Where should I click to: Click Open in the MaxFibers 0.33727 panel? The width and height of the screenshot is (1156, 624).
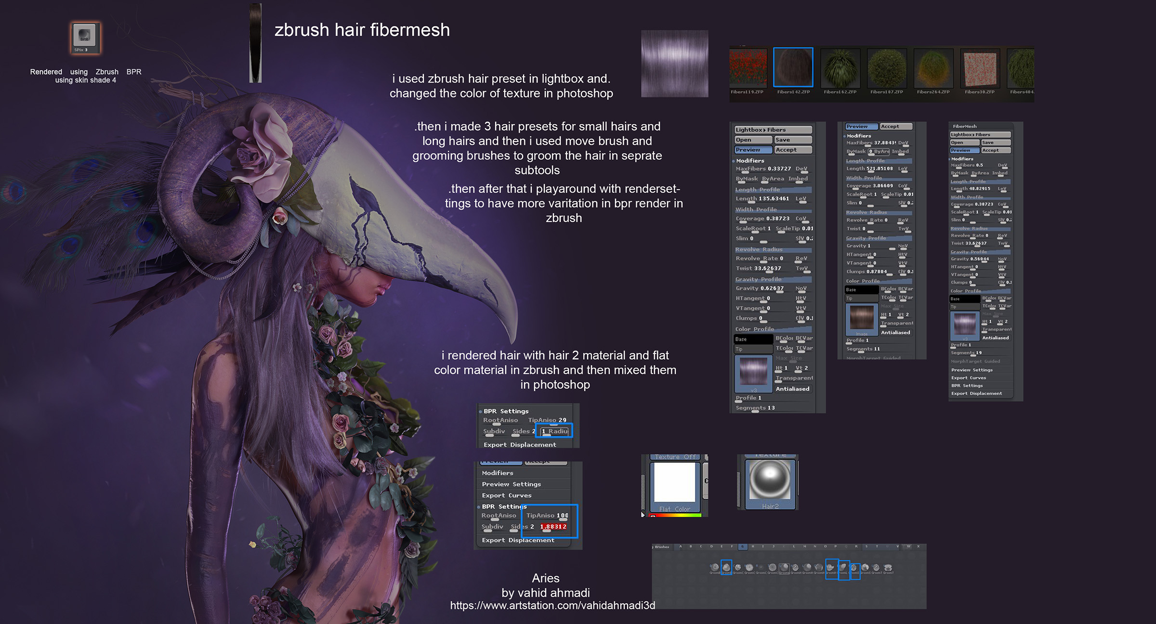point(753,140)
